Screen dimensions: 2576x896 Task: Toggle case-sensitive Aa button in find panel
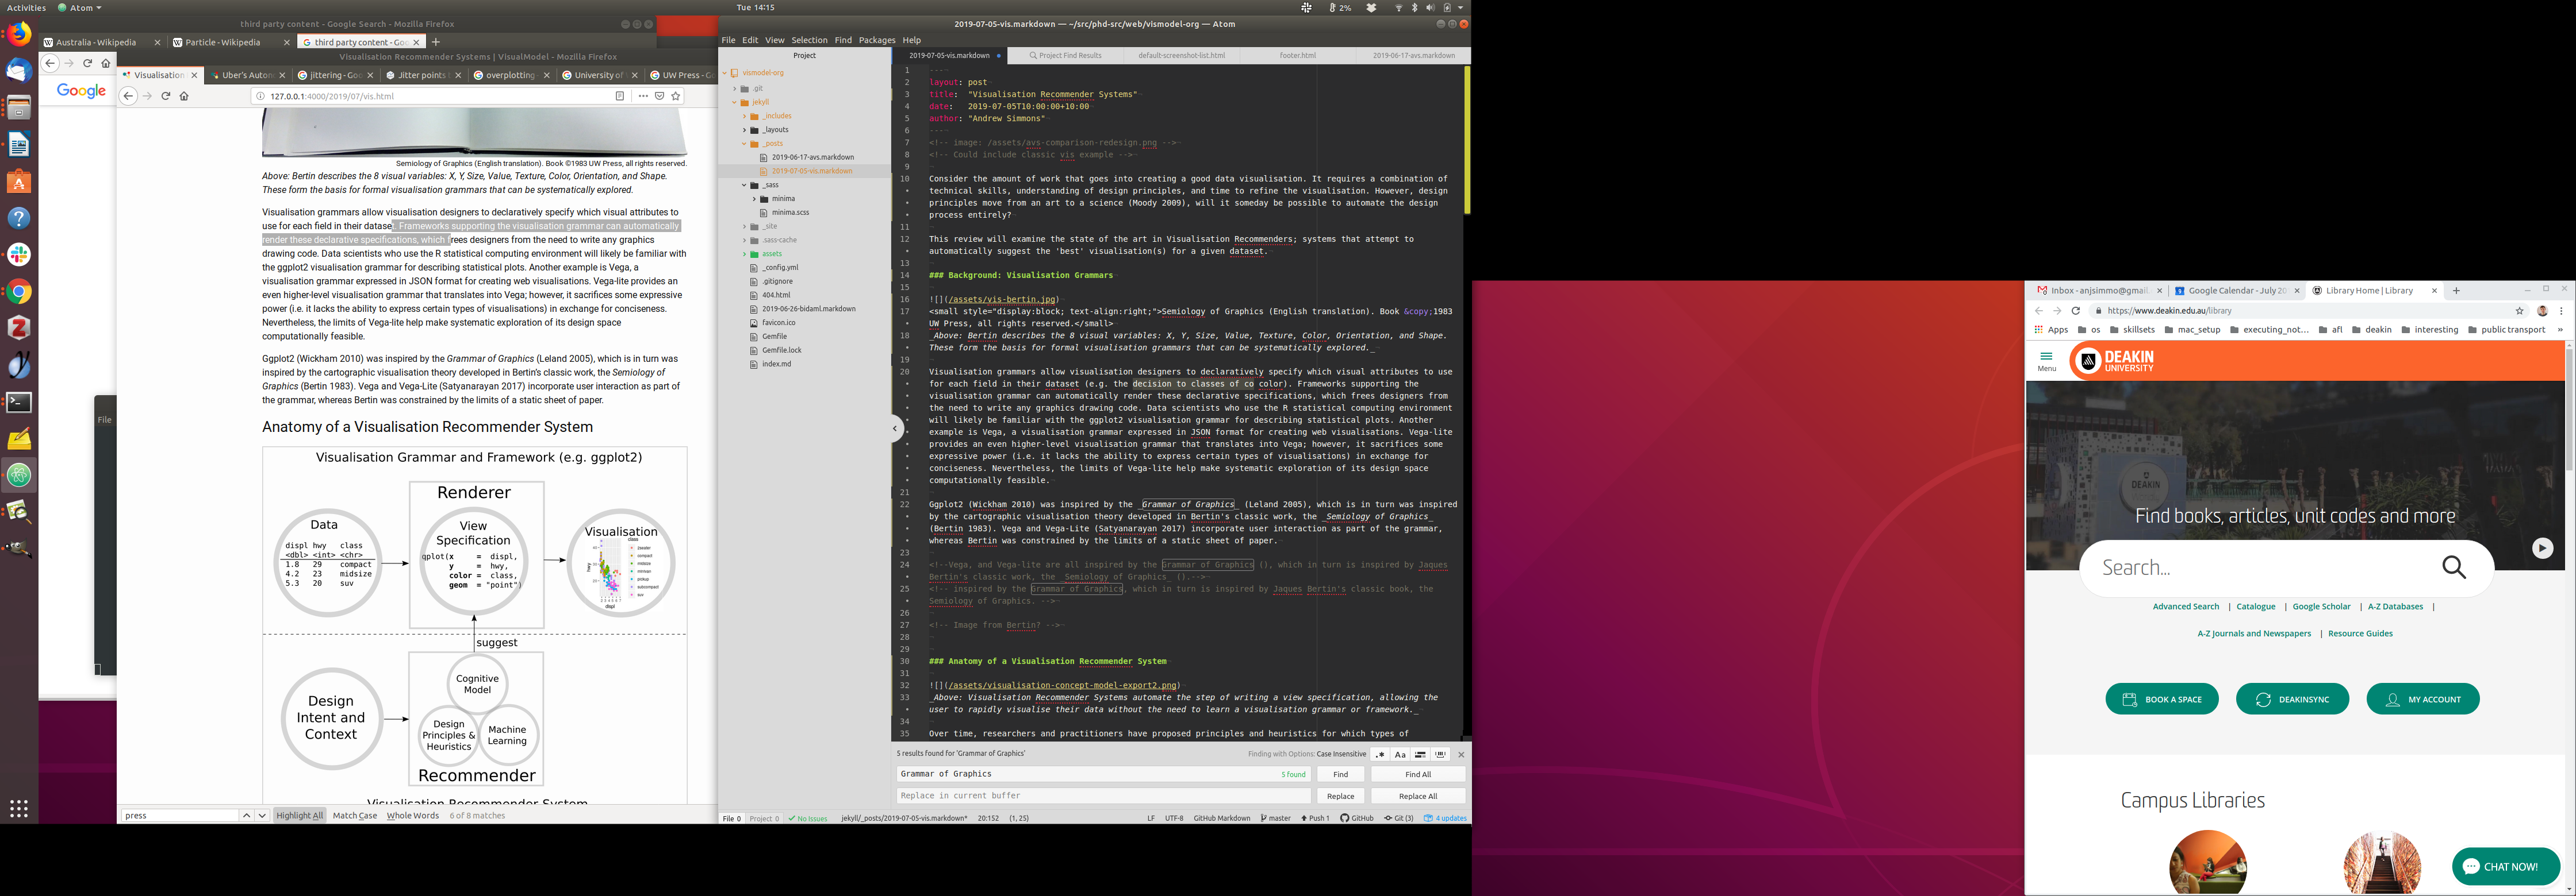click(1400, 754)
